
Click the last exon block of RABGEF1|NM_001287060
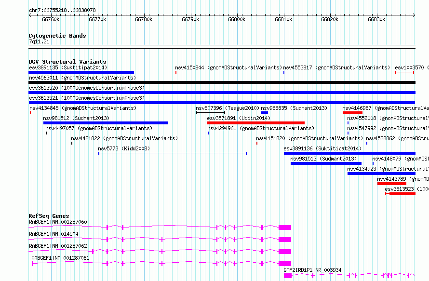coord(285,227)
